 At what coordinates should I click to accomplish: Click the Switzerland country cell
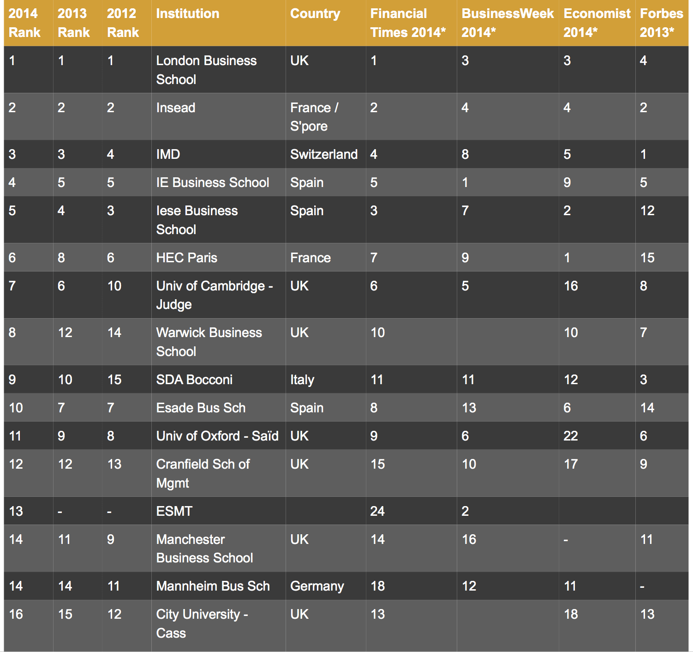(x=326, y=154)
